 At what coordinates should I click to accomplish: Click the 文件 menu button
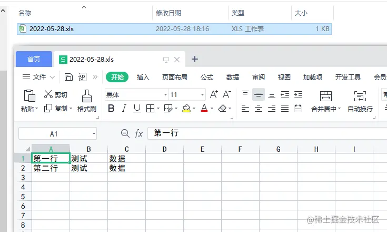pyautogui.click(x=38, y=77)
